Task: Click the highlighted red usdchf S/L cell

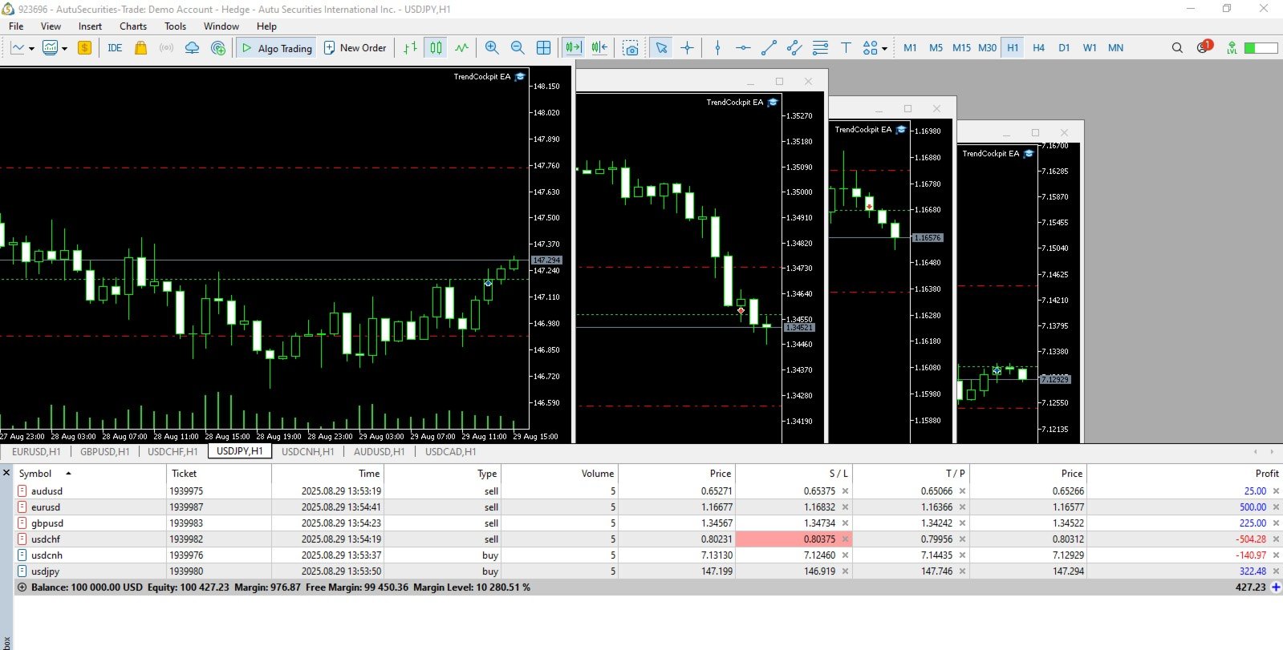Action: coord(794,539)
